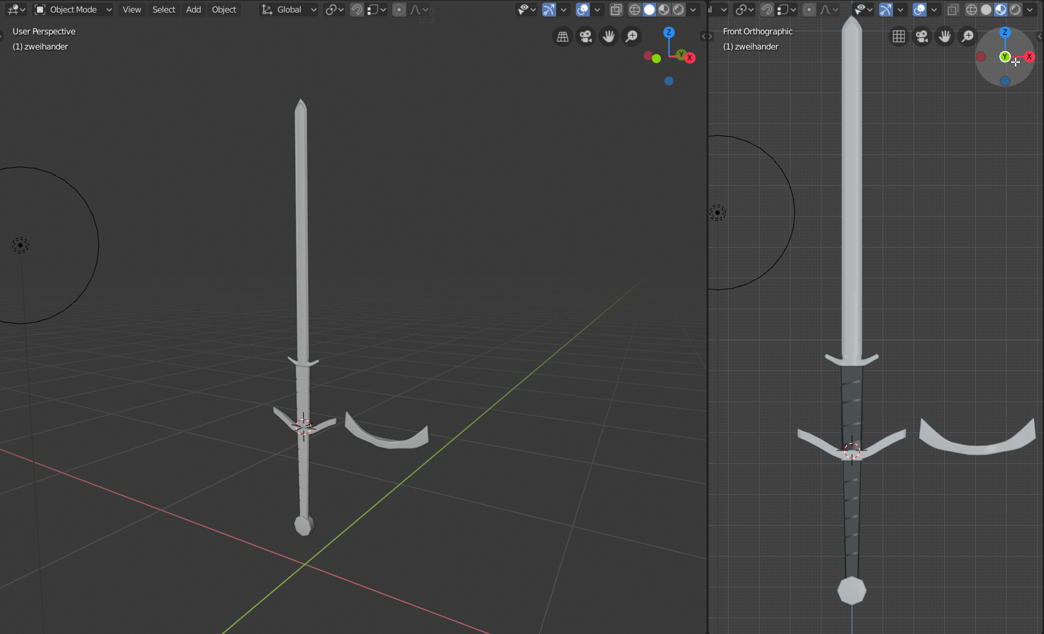
Task: Open the Select menu
Action: click(164, 10)
